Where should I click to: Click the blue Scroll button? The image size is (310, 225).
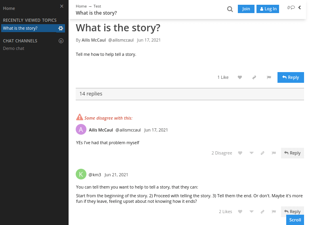click(x=295, y=220)
